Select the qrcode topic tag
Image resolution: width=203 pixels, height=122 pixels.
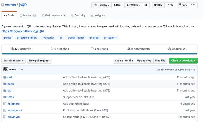click(8, 38)
